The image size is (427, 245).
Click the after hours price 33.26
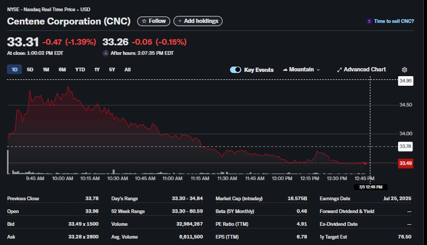coord(115,42)
